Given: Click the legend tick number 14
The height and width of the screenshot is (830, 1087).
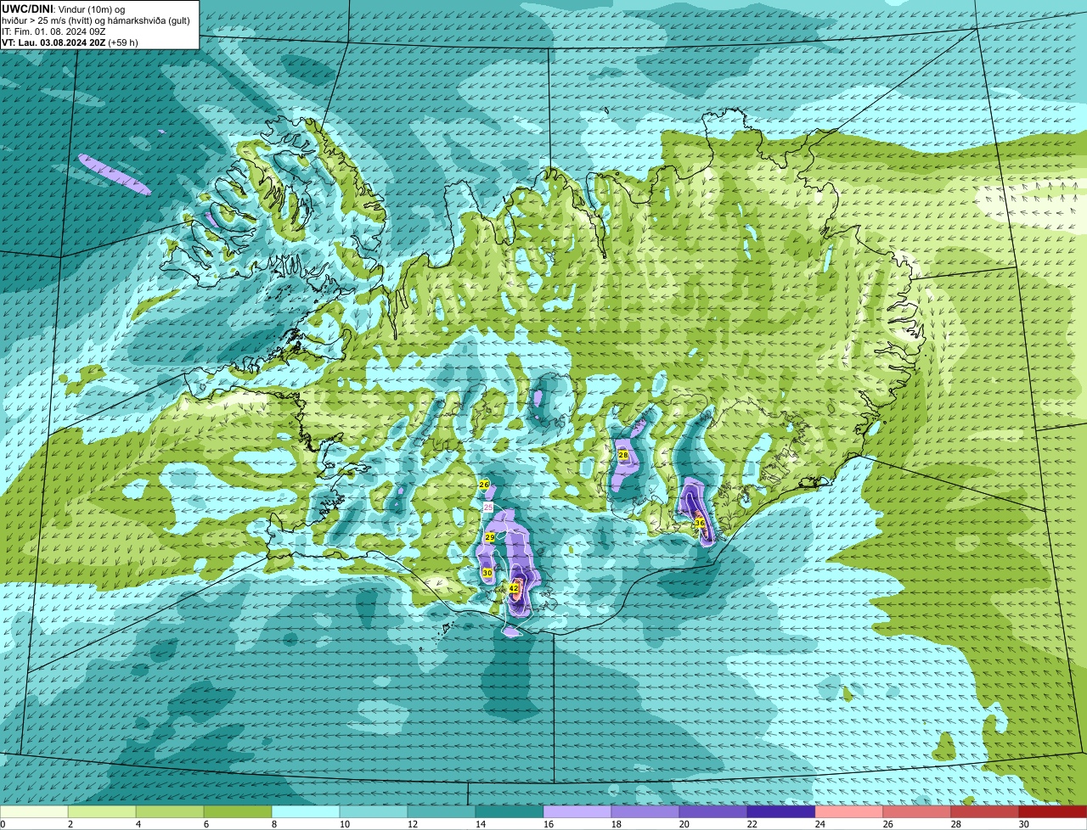Looking at the screenshot, I should [481, 824].
